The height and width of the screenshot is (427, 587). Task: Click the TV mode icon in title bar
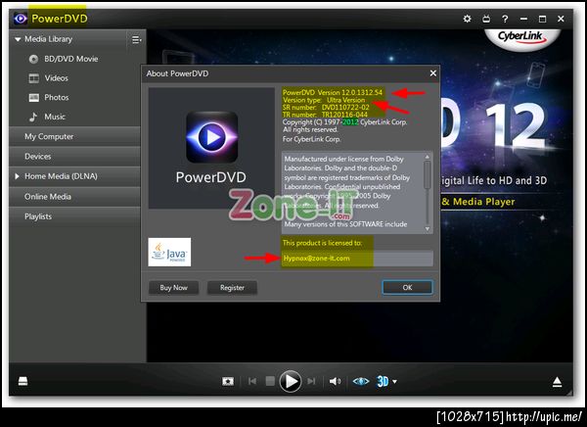pyautogui.click(x=486, y=19)
